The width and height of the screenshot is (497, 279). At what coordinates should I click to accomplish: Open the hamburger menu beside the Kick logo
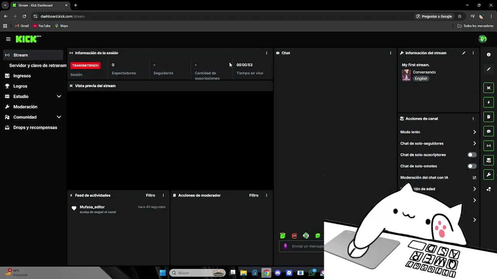coord(8,39)
